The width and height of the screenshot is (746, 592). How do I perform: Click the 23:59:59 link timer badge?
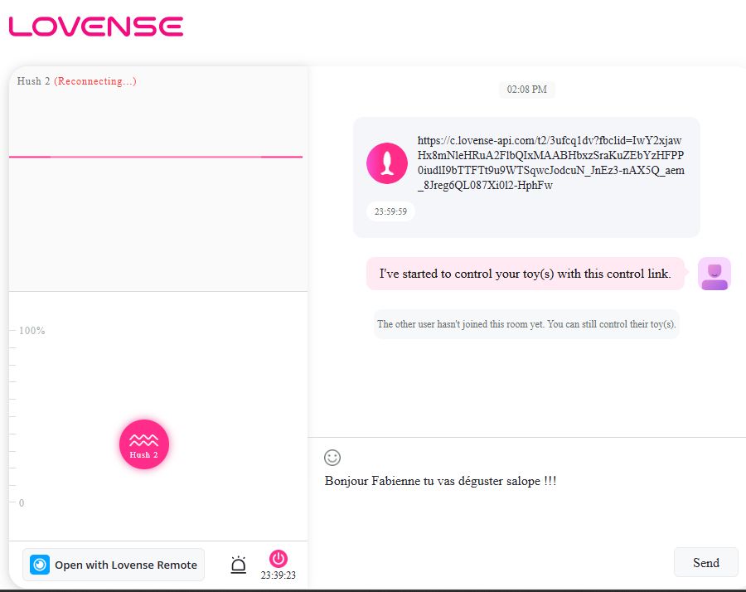coord(390,211)
